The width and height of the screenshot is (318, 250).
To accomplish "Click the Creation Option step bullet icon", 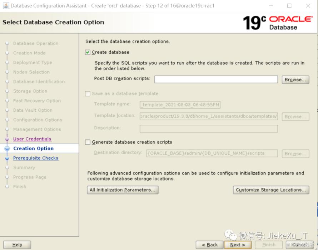I will tap(7, 149).
